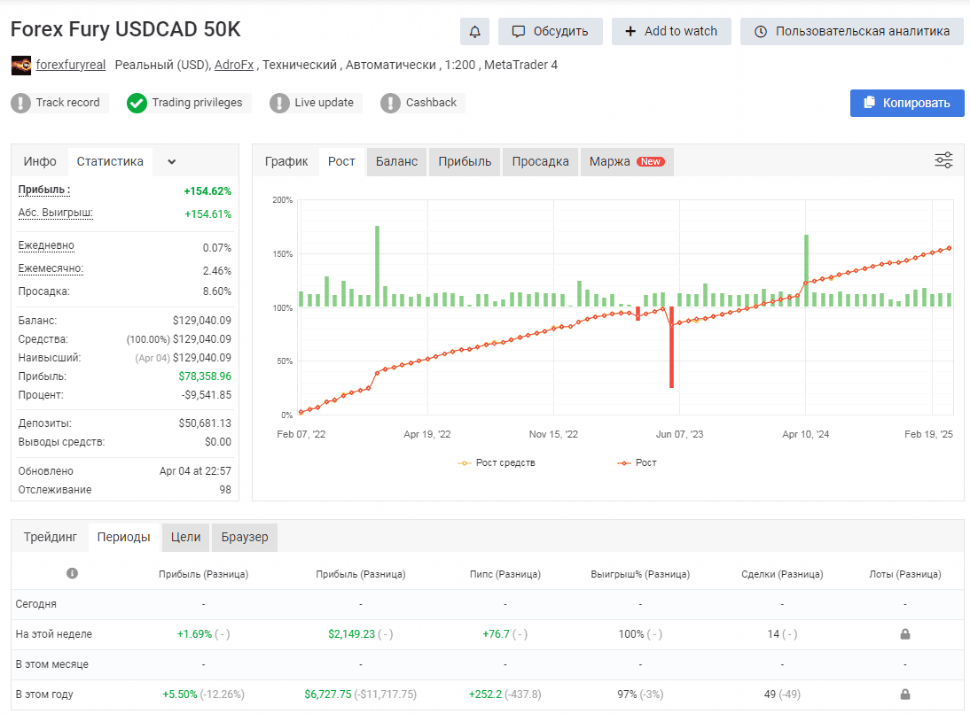Click the lock icon in На этой неделе row
Viewport: 970px width, 714px height.
[x=905, y=634]
